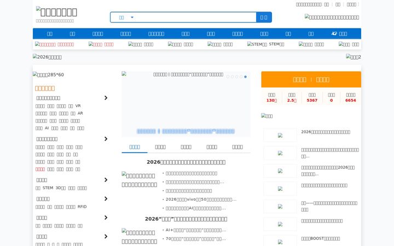Select the active blue carousel indicator dot

tap(246, 77)
